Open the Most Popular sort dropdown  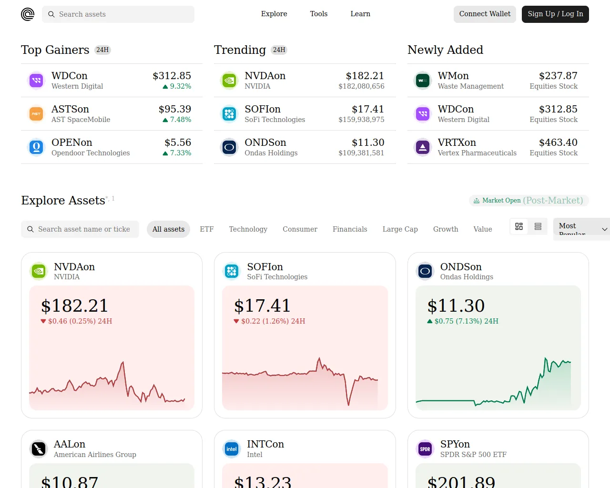pos(581,229)
